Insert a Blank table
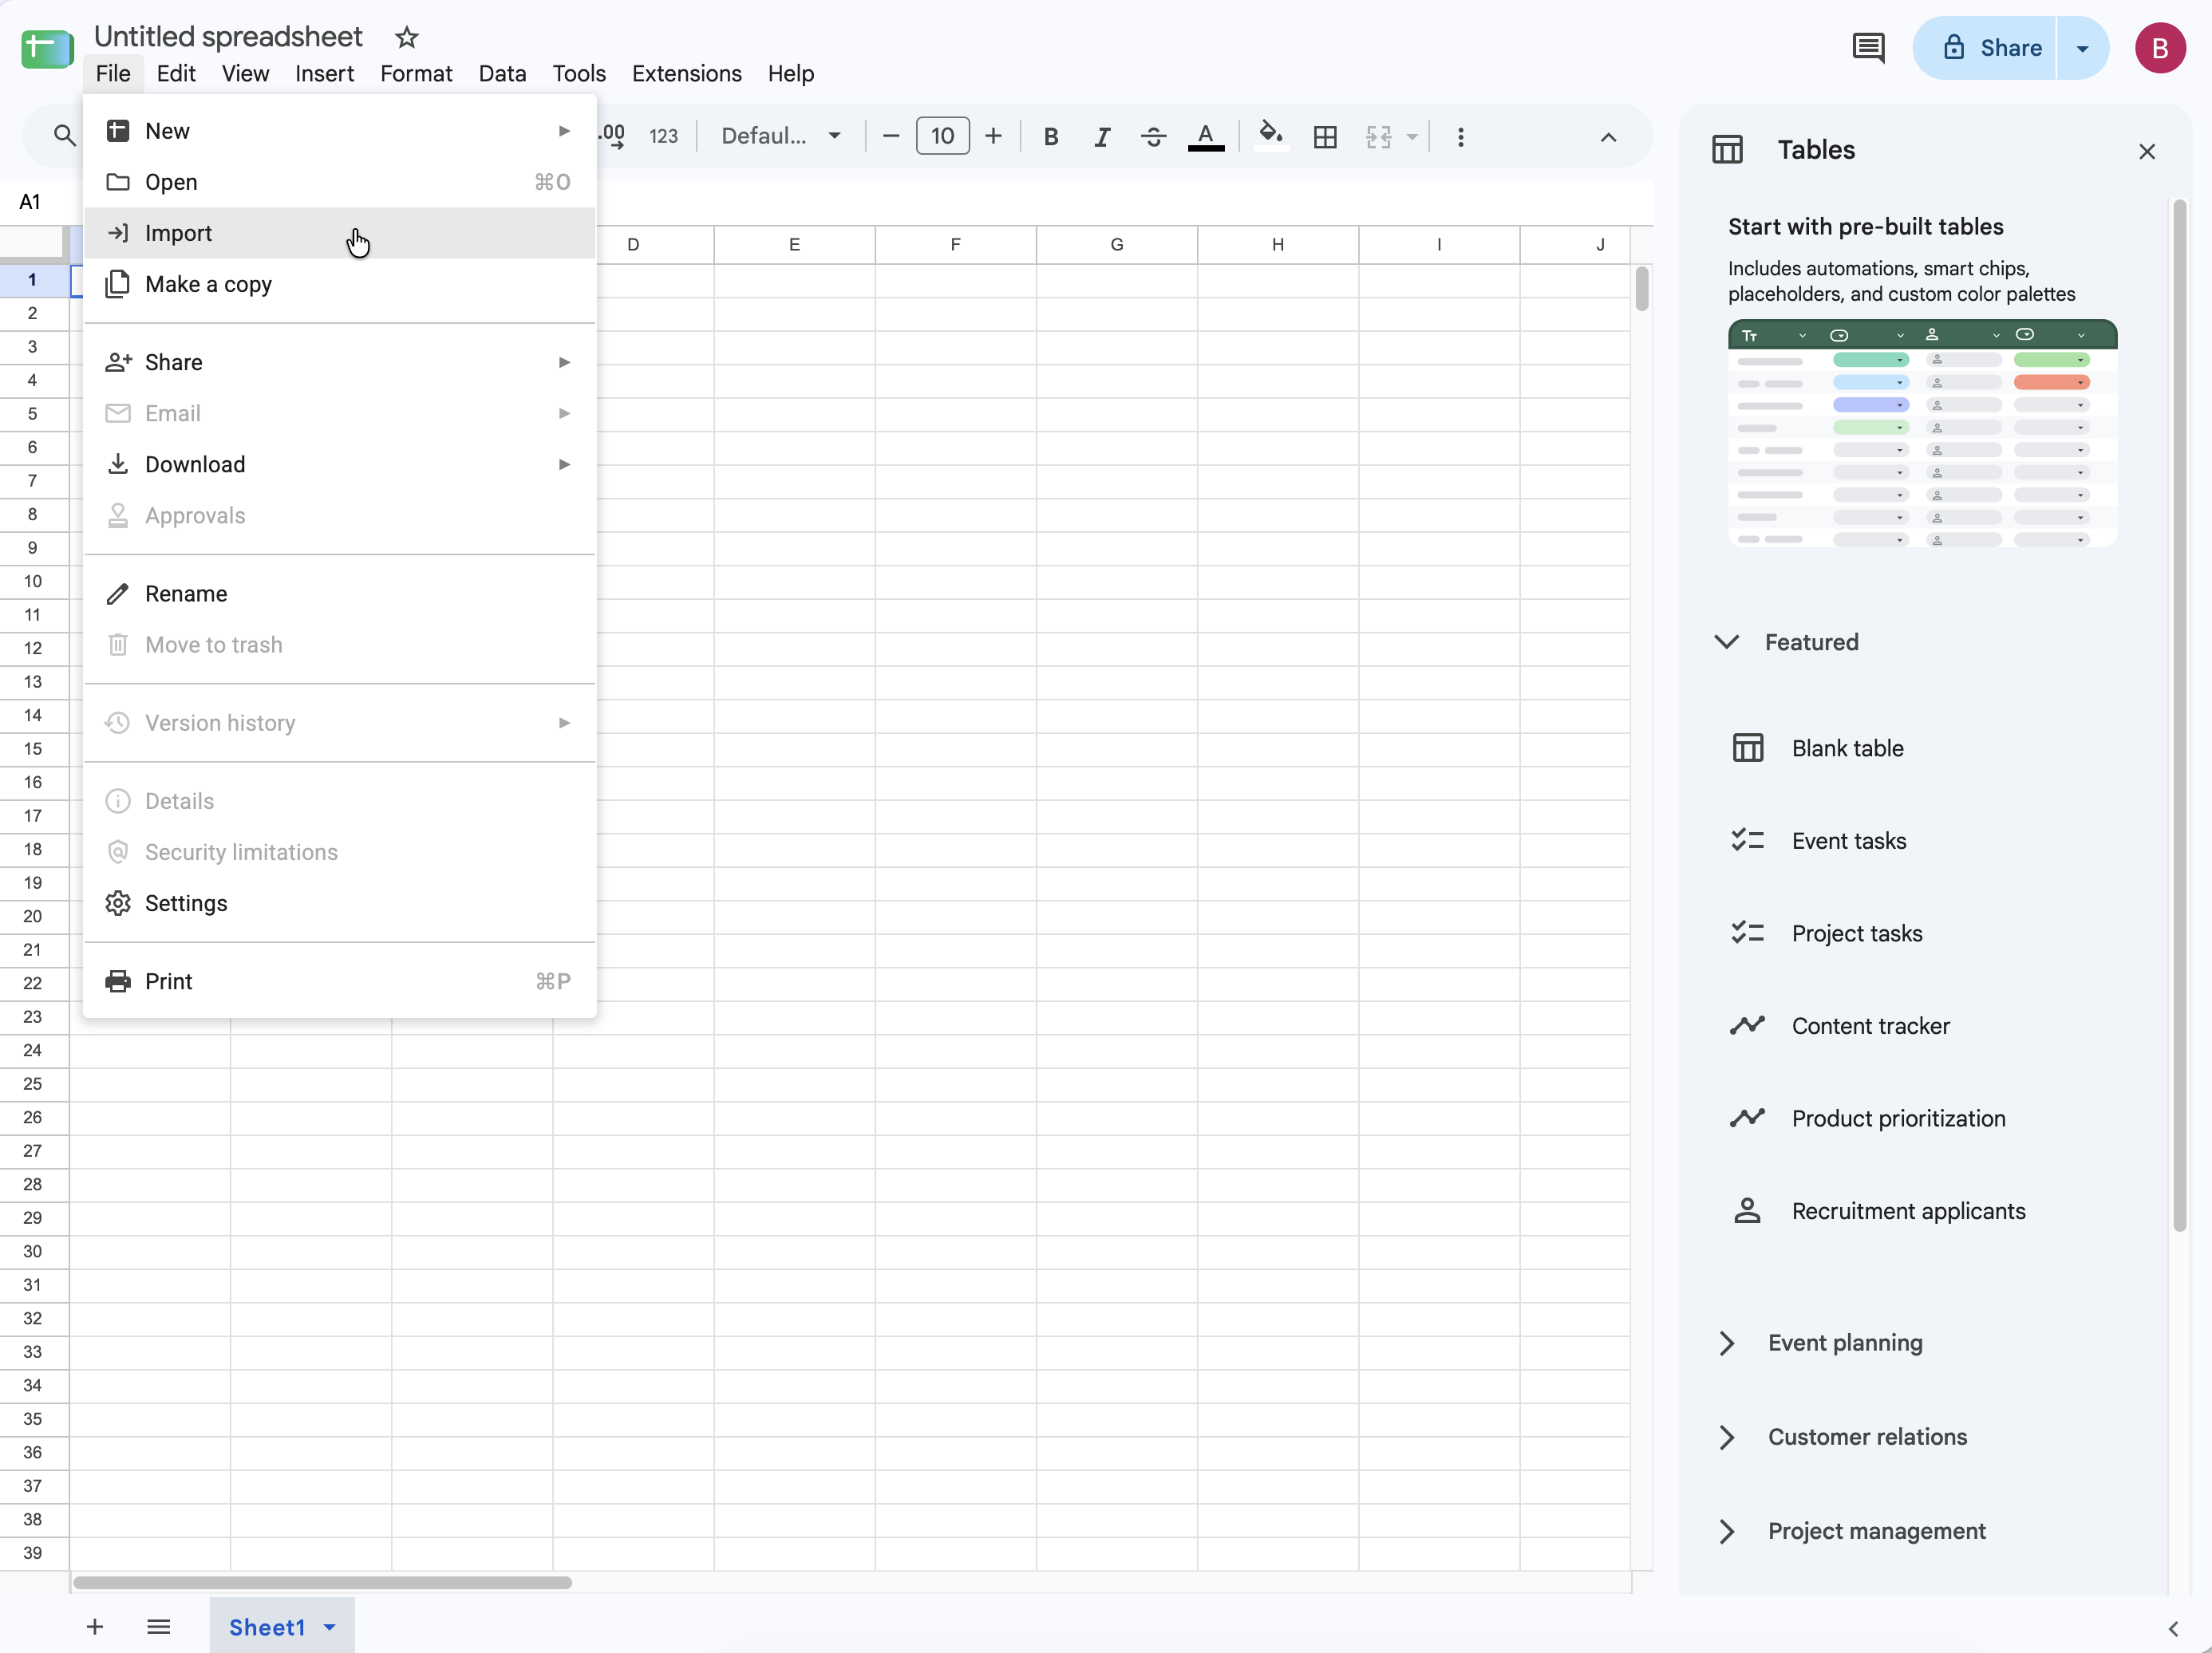The width and height of the screenshot is (2212, 1653). [x=1847, y=748]
